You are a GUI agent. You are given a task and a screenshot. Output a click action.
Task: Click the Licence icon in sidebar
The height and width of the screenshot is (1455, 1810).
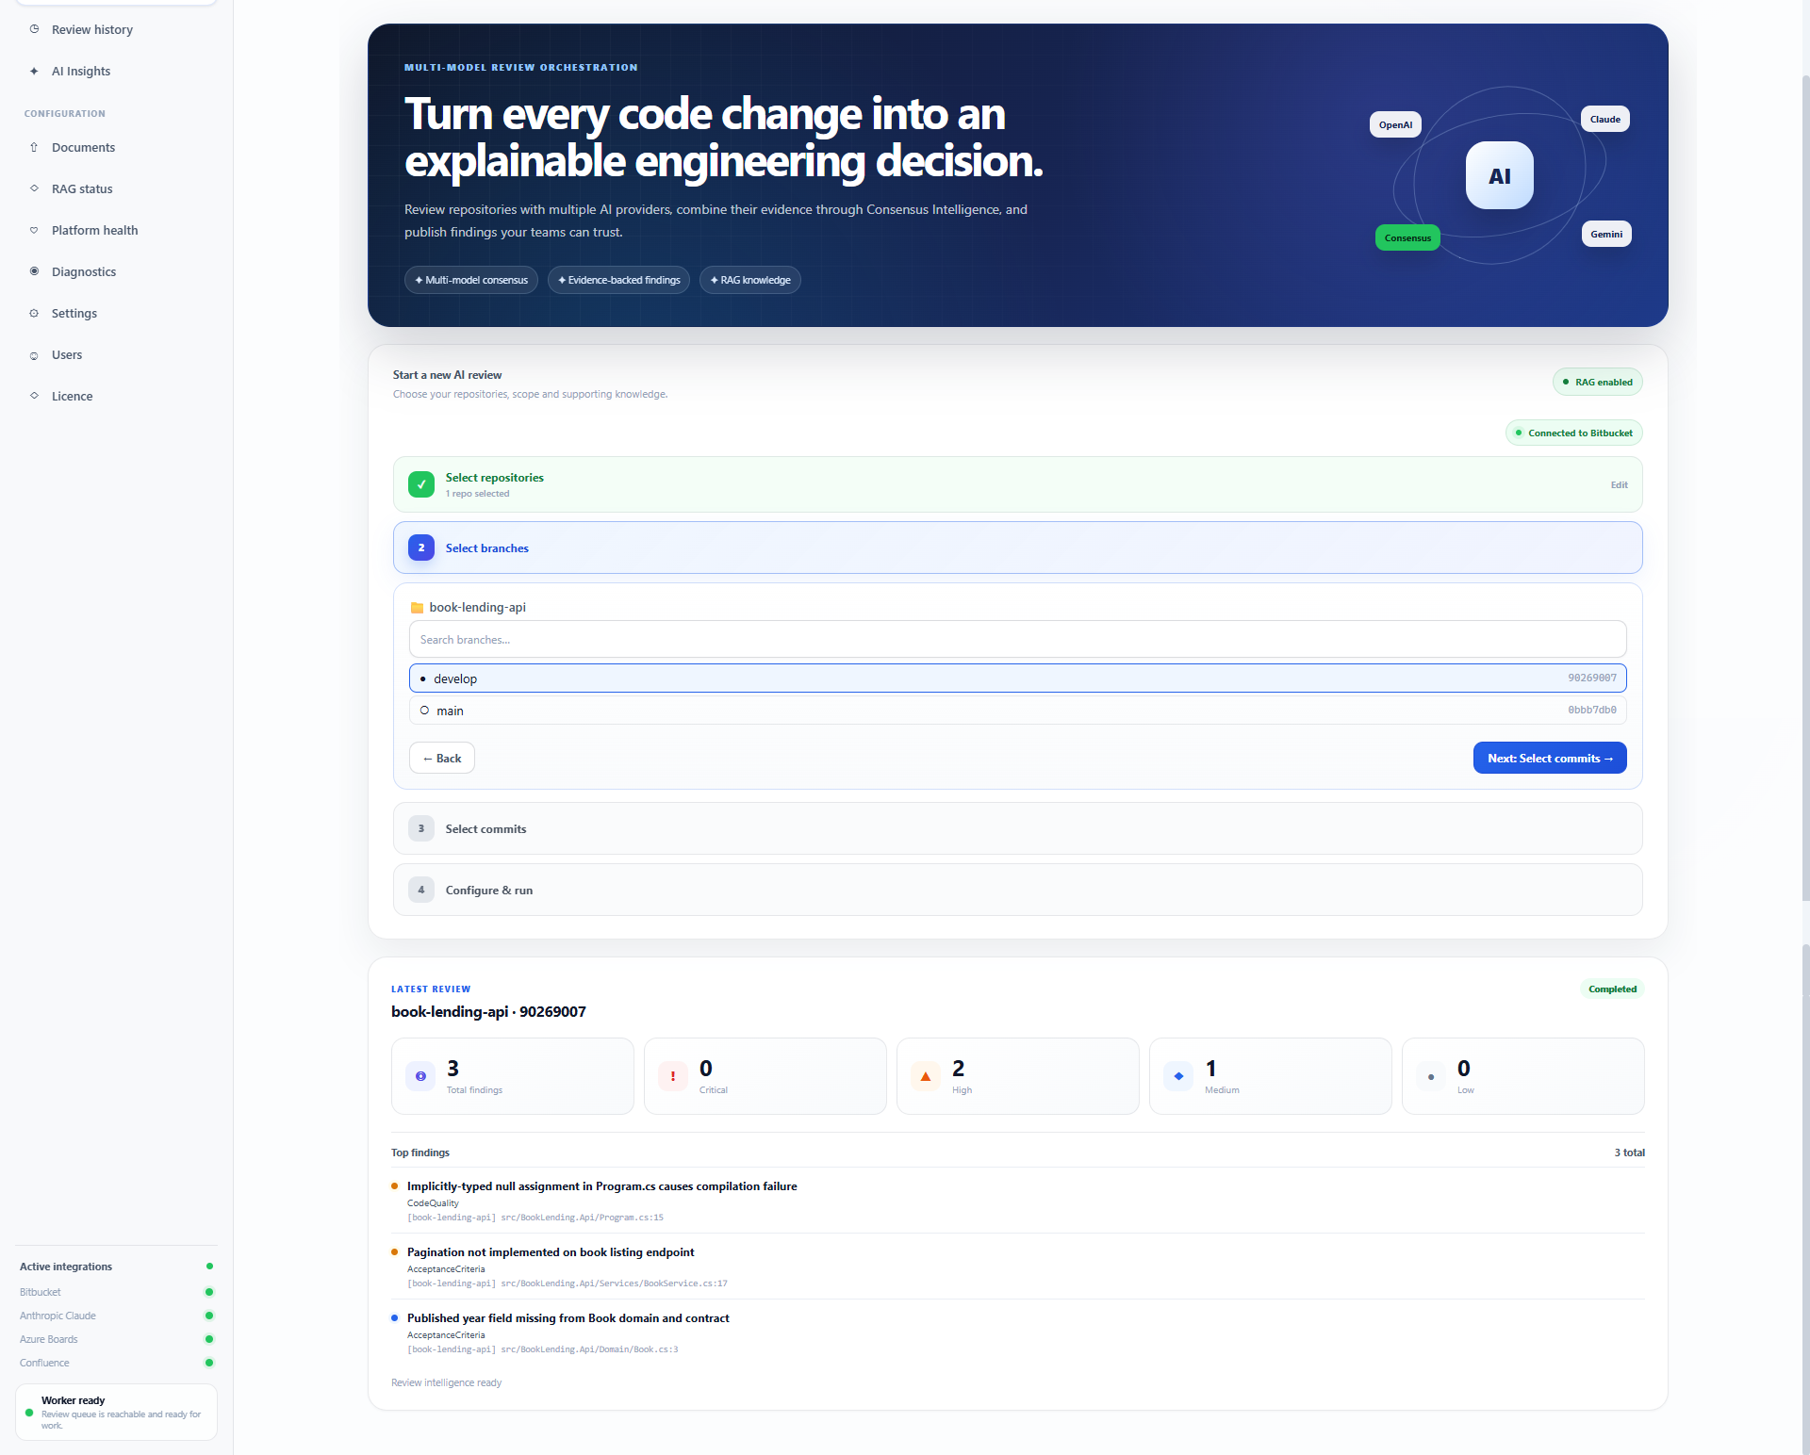point(34,396)
